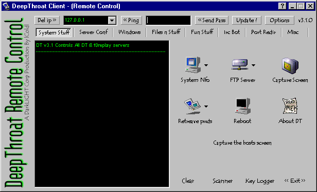Click the Capture Screen icon
This screenshot has height=192, width=317.
(x=290, y=65)
